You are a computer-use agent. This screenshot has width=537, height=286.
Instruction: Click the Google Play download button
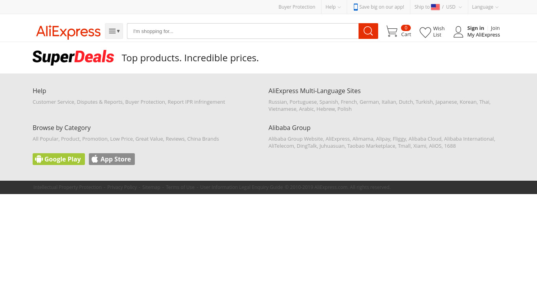point(59,159)
